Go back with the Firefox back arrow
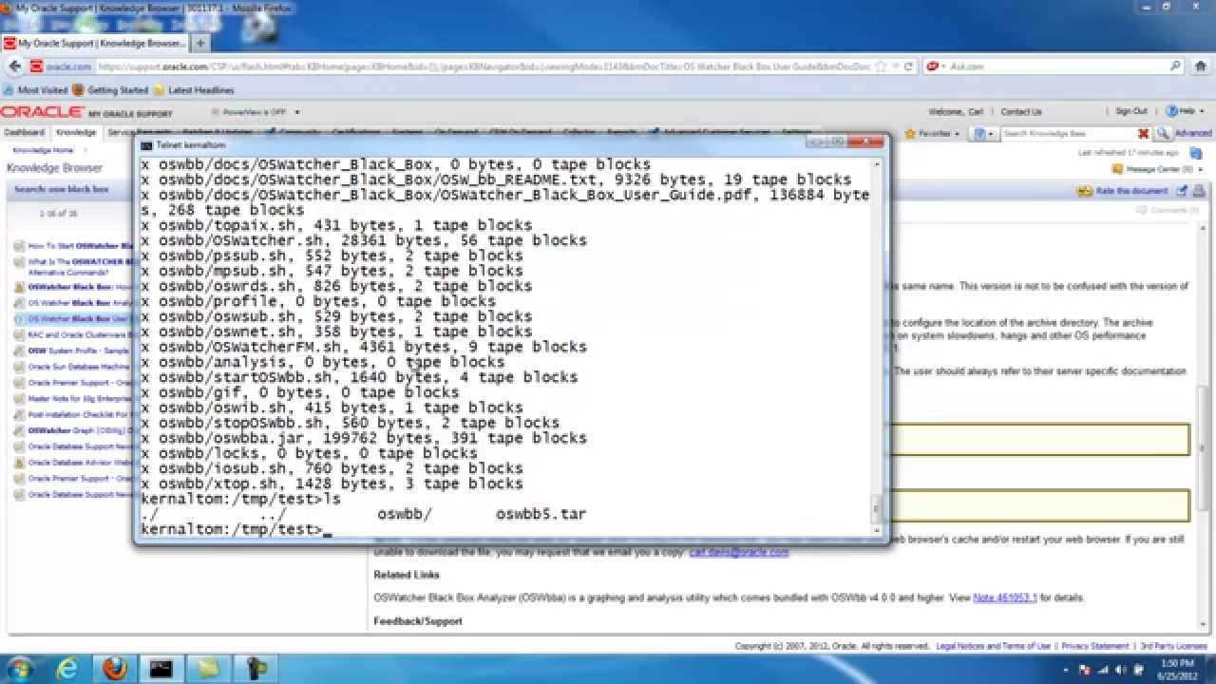 tap(14, 66)
